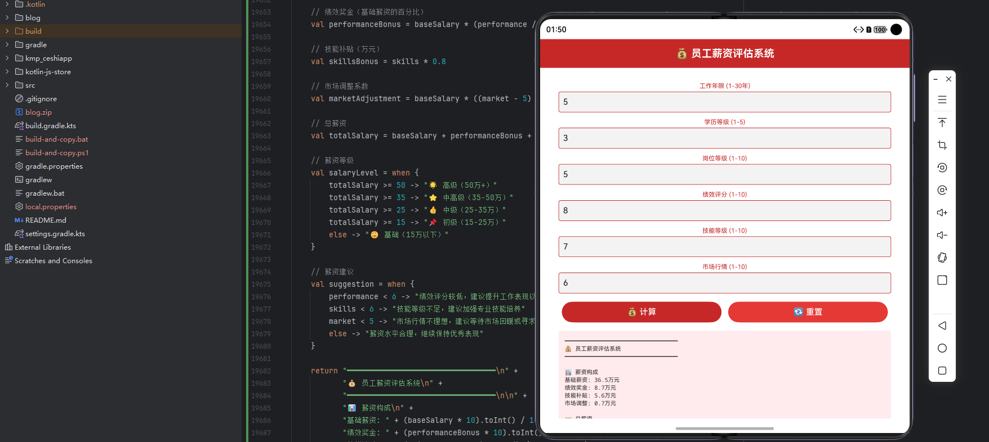
Task: Open External Libraries node
Action: 43,247
